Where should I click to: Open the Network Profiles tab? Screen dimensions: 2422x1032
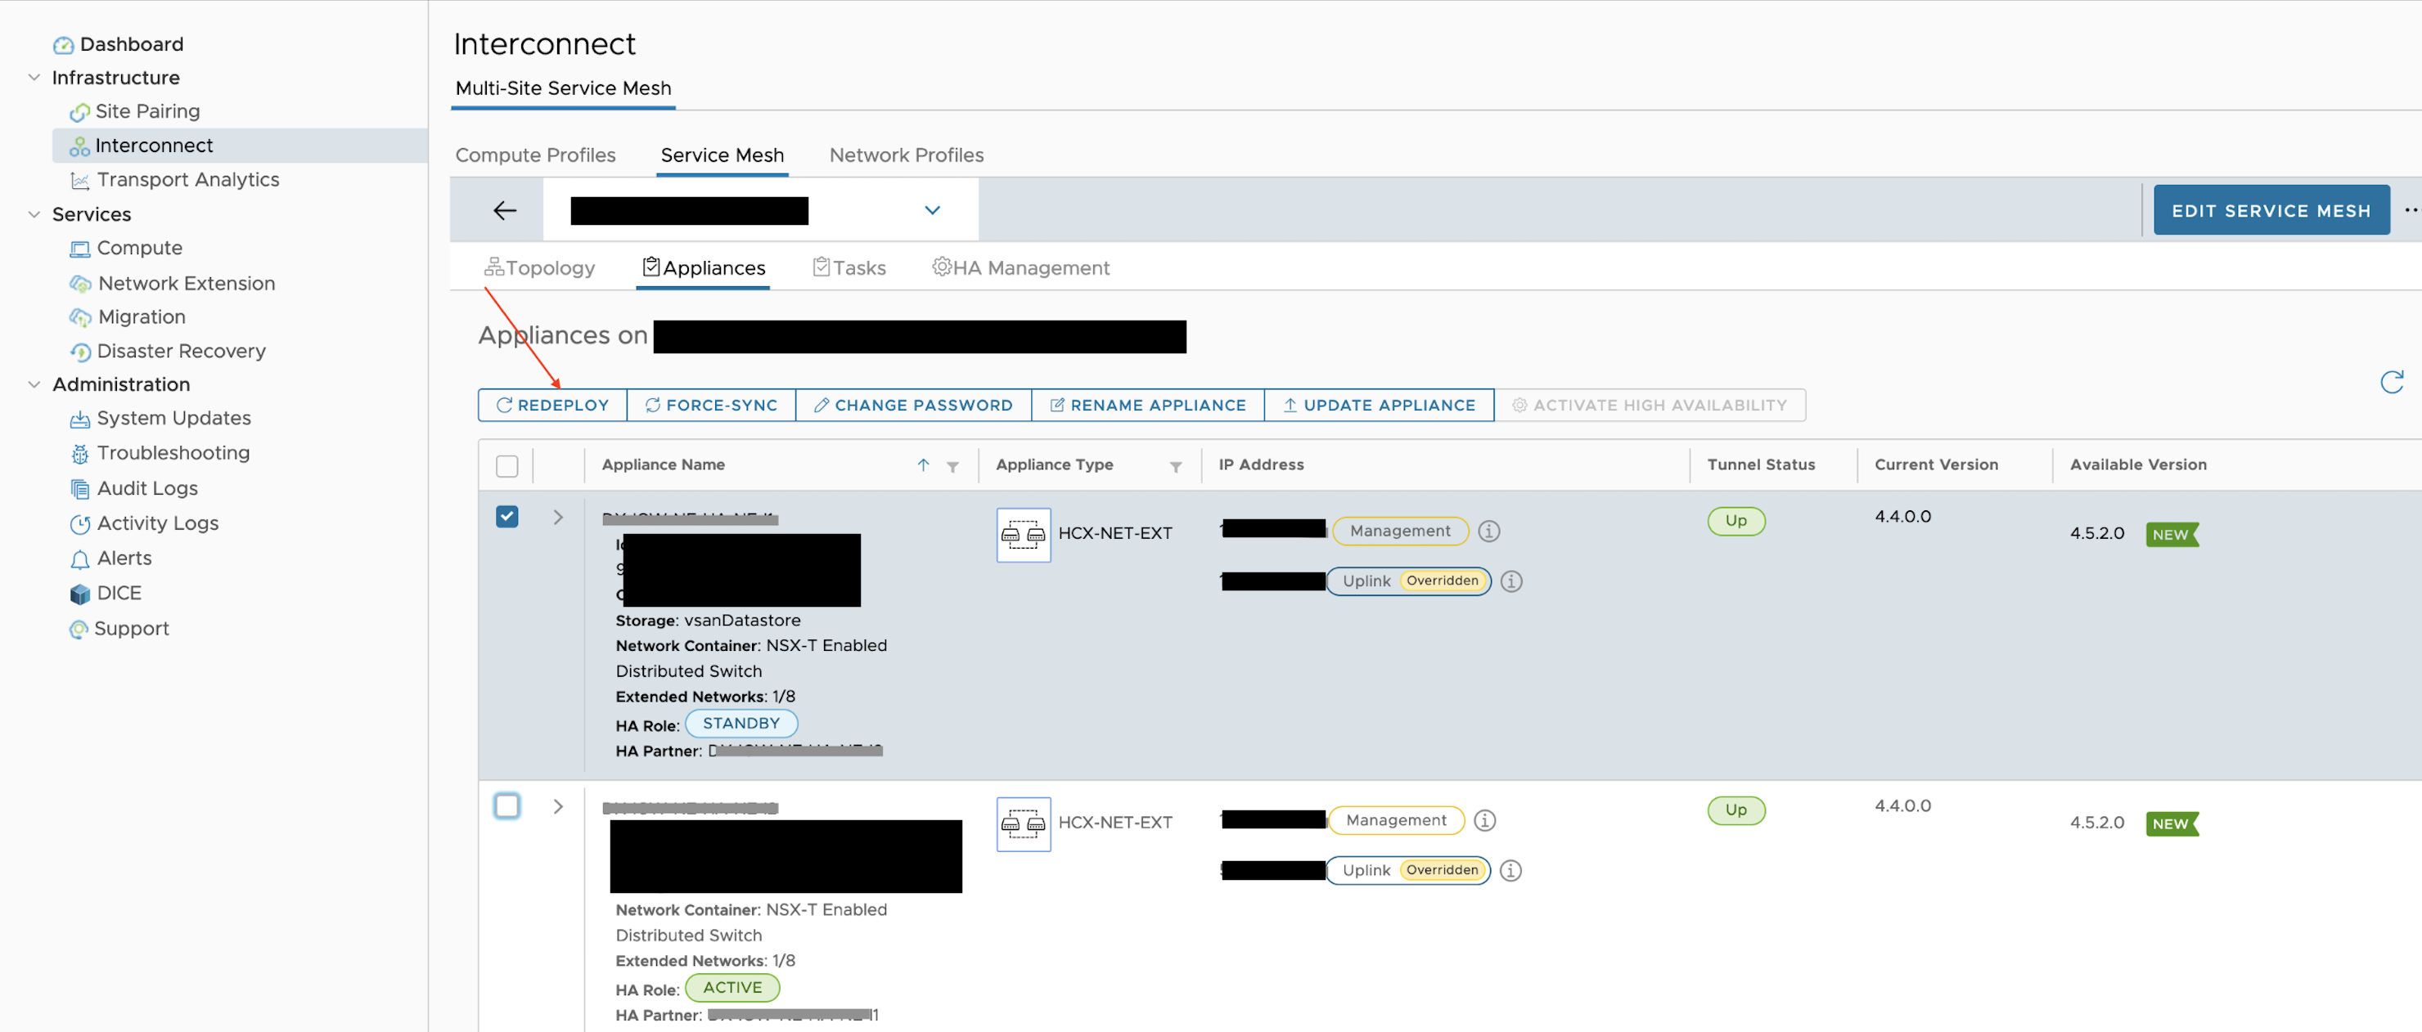(x=906, y=155)
